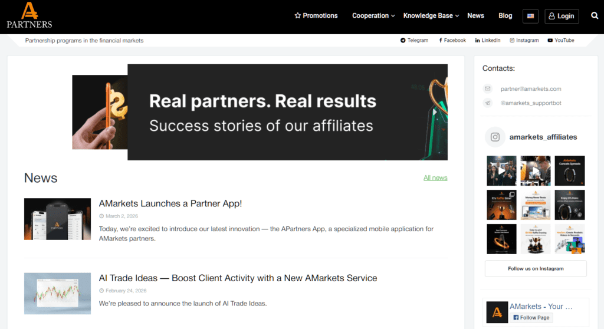Click the Login button
The image size is (604, 329).
[562, 16]
